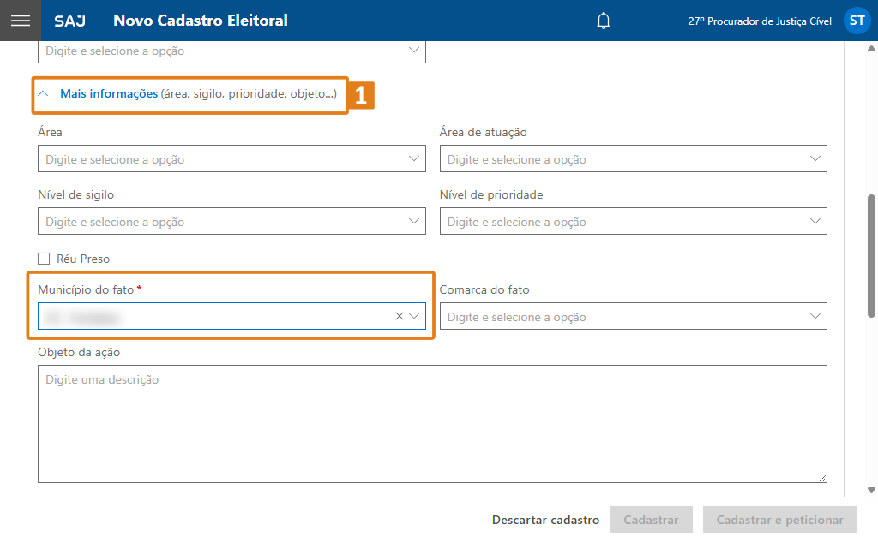
Task: Clear the Município do fato value
Action: [399, 316]
